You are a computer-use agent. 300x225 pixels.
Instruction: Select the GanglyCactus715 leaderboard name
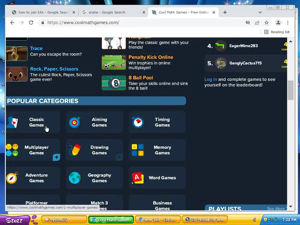tap(246, 63)
